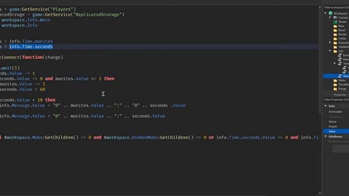The height and width of the screenshot is (196, 349).
Task: Click workspace.Info.Wave in the code
Action: (x=26, y=20)
